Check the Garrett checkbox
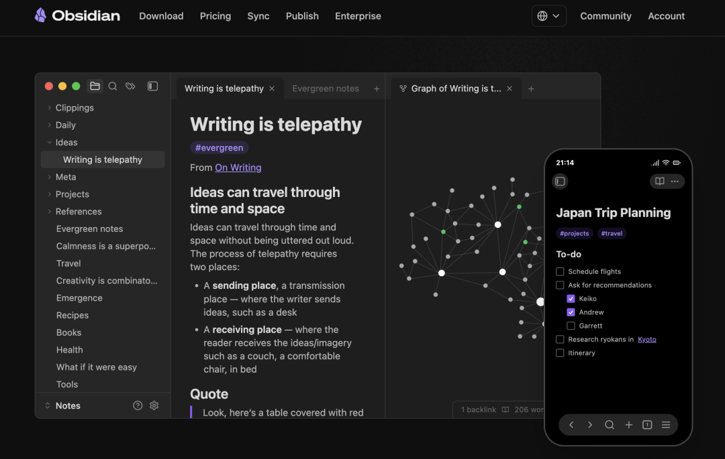The image size is (725, 459). (x=571, y=326)
